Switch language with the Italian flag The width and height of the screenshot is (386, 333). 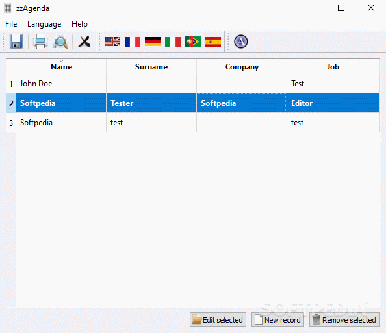pos(173,42)
